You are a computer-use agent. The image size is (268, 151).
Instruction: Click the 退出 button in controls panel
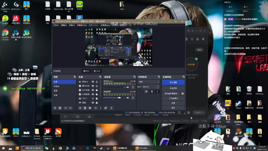coord(173,108)
